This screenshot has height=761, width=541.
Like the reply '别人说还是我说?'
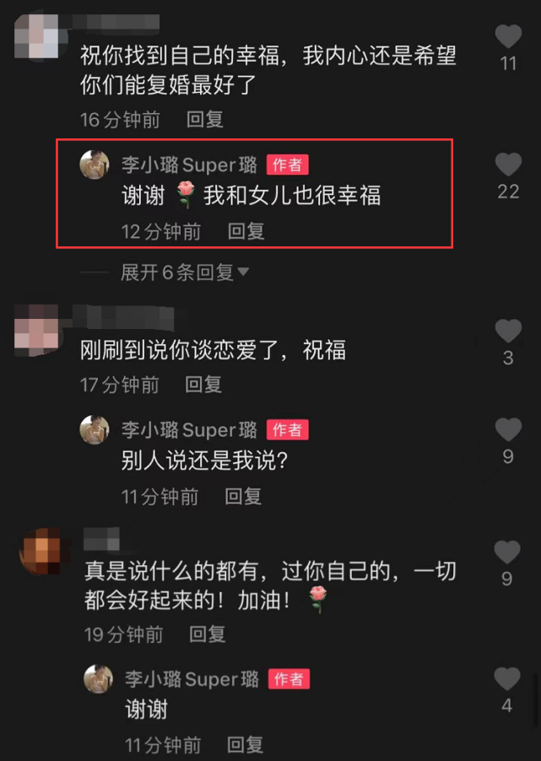508,429
